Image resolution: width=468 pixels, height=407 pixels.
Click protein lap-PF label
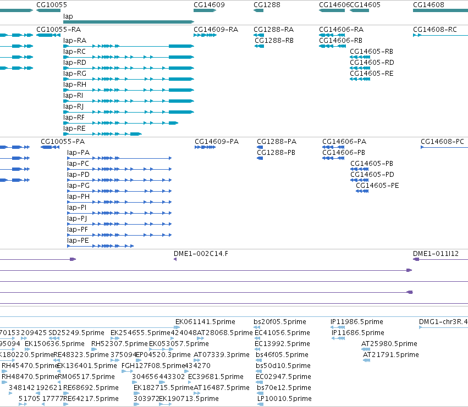coord(78,230)
